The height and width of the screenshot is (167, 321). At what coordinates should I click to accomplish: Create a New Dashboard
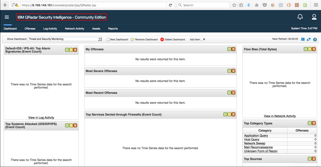click(117, 39)
